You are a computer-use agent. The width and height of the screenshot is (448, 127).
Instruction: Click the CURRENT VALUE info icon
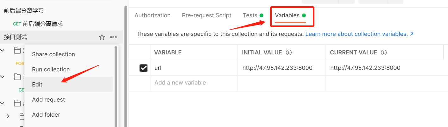click(x=384, y=52)
